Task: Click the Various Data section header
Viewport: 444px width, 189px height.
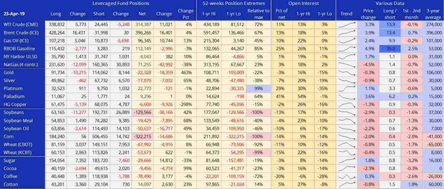Action: point(390,4)
